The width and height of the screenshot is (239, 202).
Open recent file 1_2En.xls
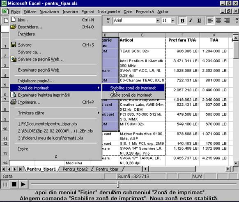[55, 131]
